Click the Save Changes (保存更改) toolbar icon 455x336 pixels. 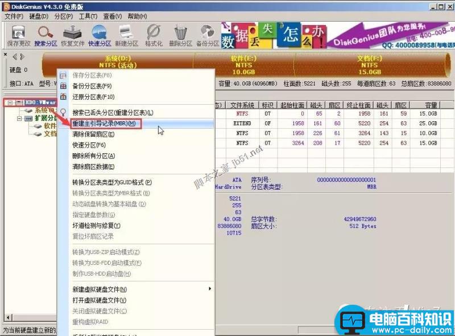(x=19, y=36)
